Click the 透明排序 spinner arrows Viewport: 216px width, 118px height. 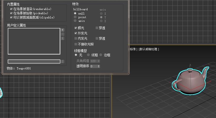tap(99, 66)
